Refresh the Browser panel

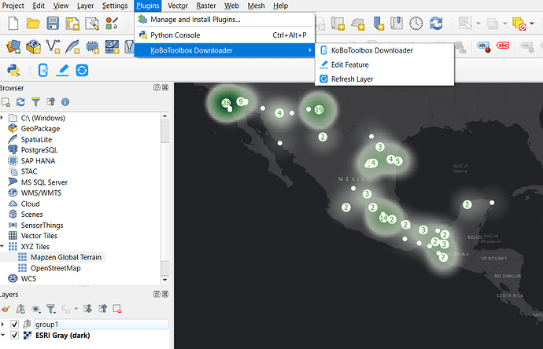click(20, 102)
